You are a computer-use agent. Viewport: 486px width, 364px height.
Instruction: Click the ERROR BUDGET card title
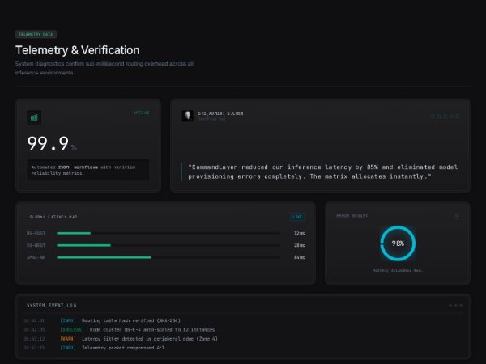click(x=352, y=216)
